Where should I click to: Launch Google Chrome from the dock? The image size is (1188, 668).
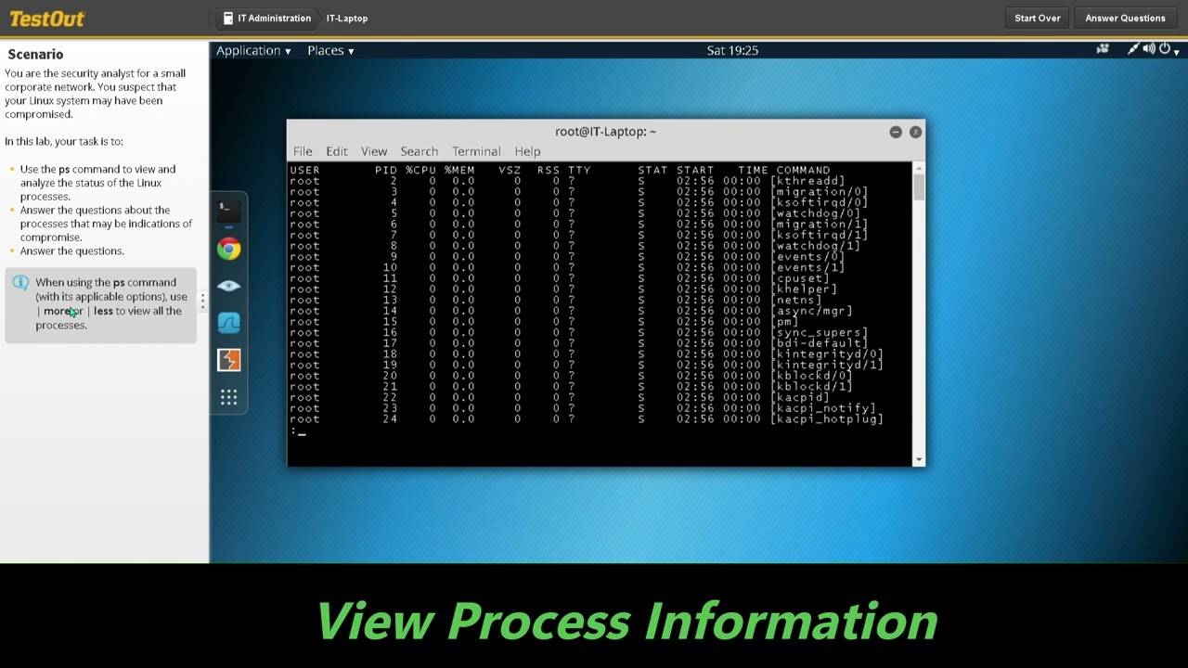coord(228,249)
